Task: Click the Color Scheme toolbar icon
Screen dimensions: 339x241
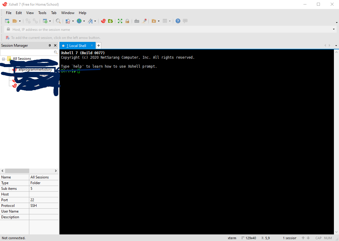Action: pos(68,21)
